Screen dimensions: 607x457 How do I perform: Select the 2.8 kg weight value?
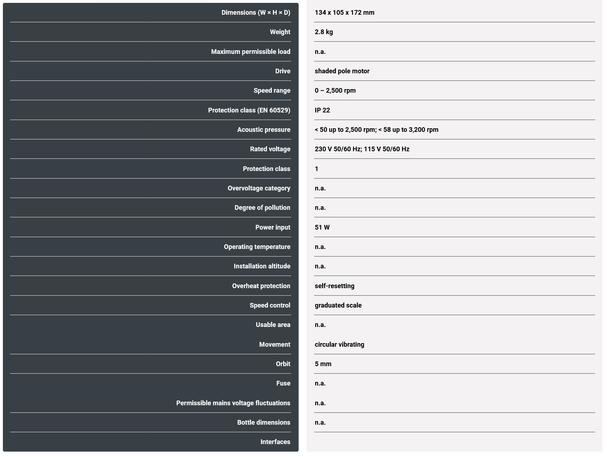click(323, 32)
